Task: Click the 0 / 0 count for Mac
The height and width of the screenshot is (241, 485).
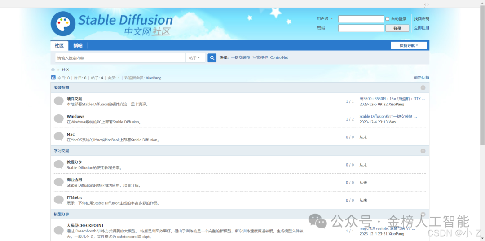Action: (x=350, y=137)
